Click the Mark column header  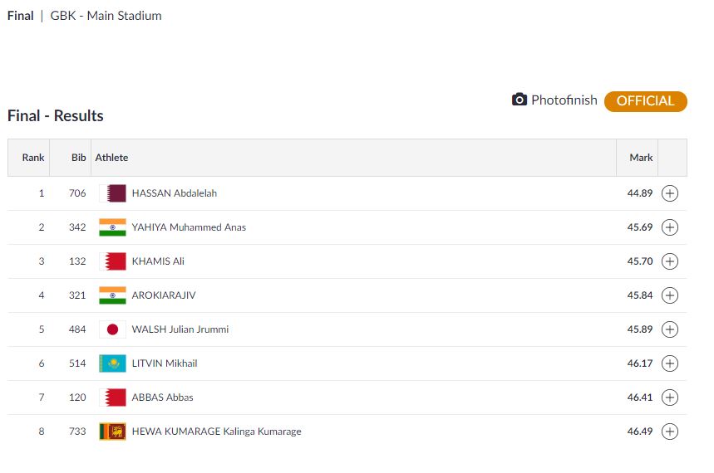point(641,158)
